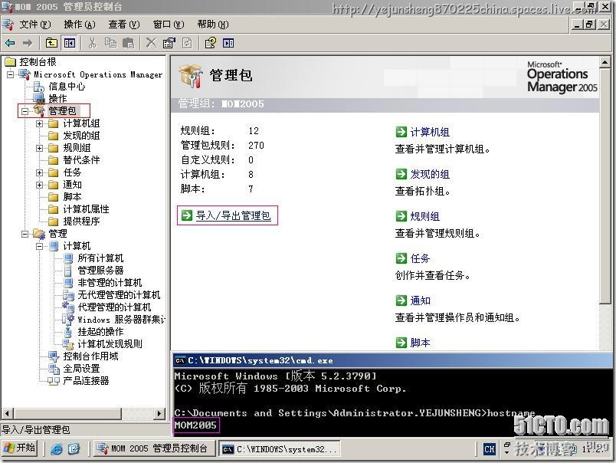Expand the 通知 folder node
This screenshot has width=616, height=463.
(39, 185)
